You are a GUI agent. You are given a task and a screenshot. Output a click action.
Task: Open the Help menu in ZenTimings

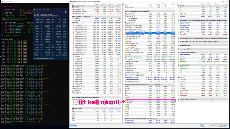[x=42, y=12]
